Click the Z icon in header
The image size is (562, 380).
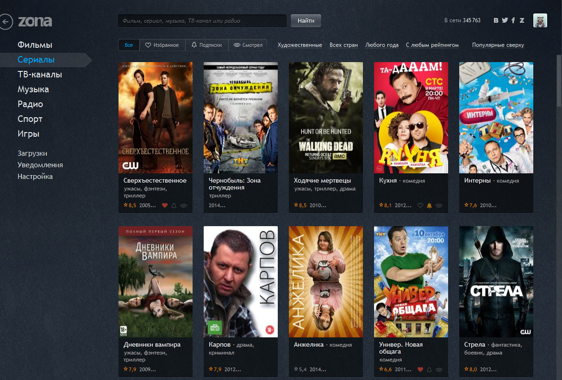pos(522,20)
